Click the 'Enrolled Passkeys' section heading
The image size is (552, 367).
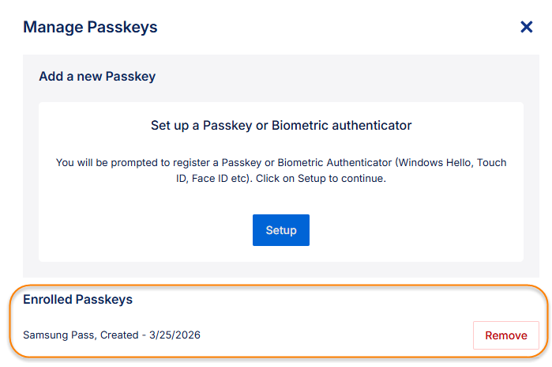77,300
